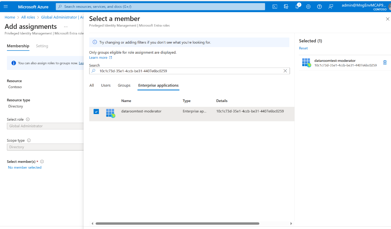
Task: Click the No member selected link
Action: click(x=25, y=167)
